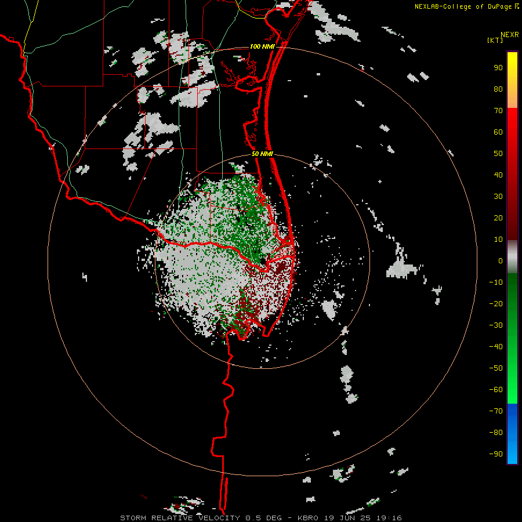522x522 pixels.
Task: Click the -40 value on velocity scale
Action: pyautogui.click(x=496, y=347)
